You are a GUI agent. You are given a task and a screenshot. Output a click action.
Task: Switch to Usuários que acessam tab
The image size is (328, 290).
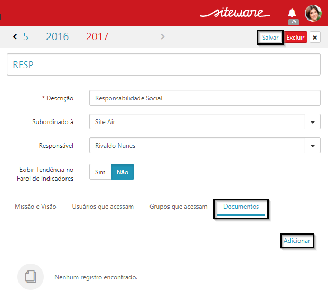tap(102, 207)
